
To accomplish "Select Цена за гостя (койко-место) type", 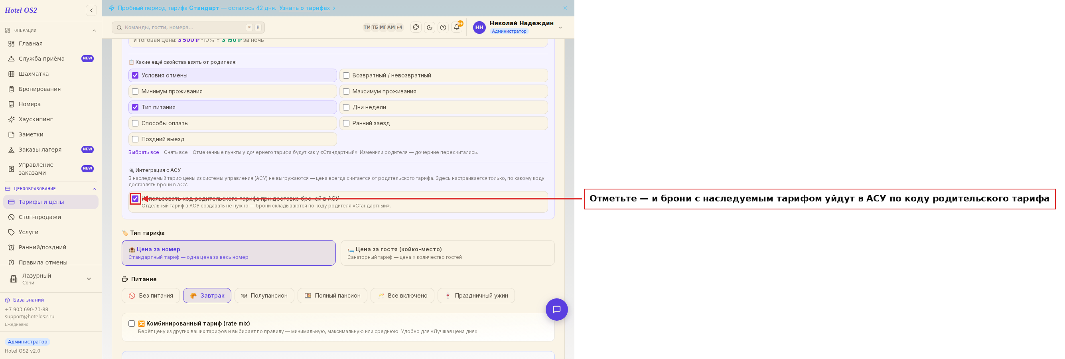I will click(447, 253).
